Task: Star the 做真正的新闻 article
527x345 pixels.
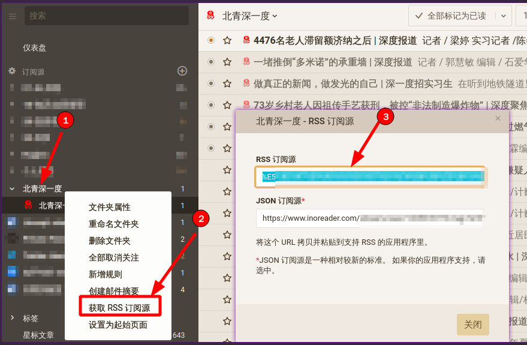Action: click(228, 84)
